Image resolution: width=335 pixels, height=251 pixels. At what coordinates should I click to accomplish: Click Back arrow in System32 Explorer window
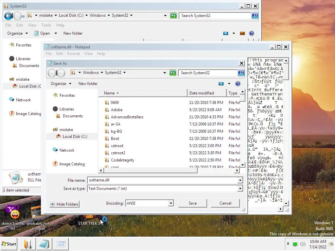click(9, 16)
